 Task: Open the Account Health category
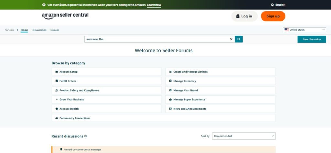tap(107, 109)
